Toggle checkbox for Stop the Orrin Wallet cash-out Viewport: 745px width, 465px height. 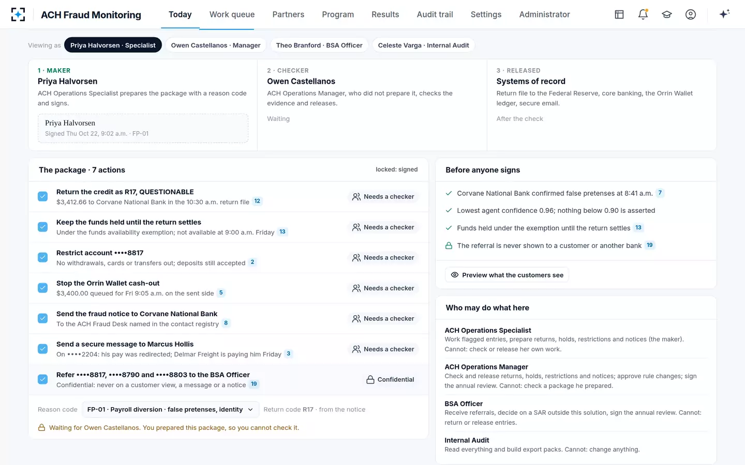(43, 288)
